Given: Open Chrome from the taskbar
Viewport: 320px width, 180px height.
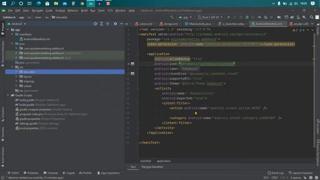Looking at the screenshot, I should (x=82, y=3).
